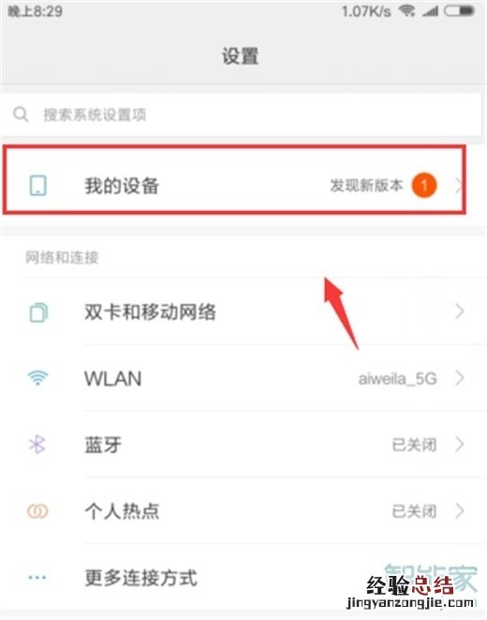Viewport: 487px width, 620px height.
Task: Expand 蓝牙 row chevron arrow
Action: pos(459,445)
